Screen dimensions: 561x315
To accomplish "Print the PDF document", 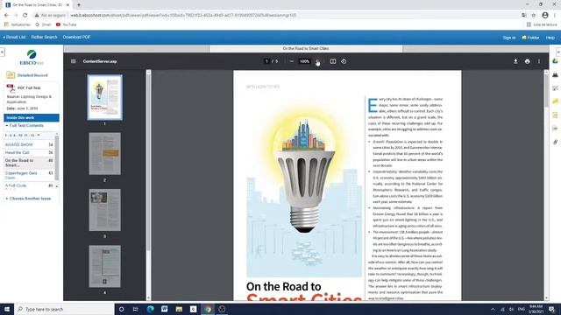I will [x=527, y=61].
